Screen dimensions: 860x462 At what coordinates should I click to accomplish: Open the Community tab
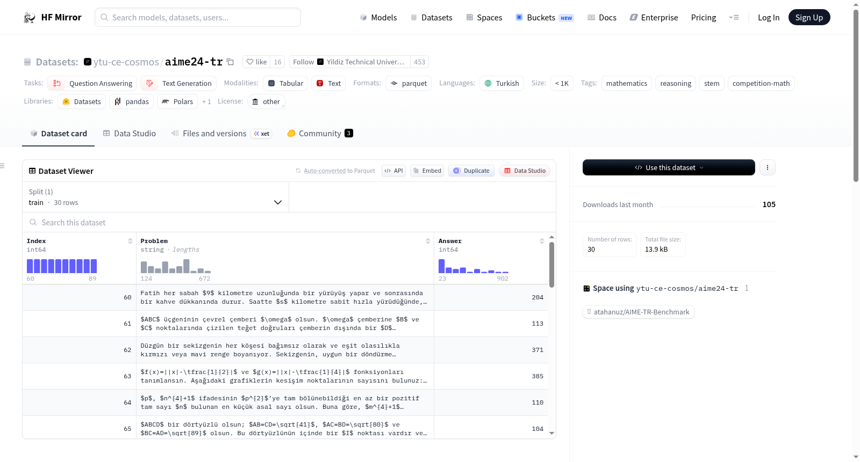click(x=320, y=134)
